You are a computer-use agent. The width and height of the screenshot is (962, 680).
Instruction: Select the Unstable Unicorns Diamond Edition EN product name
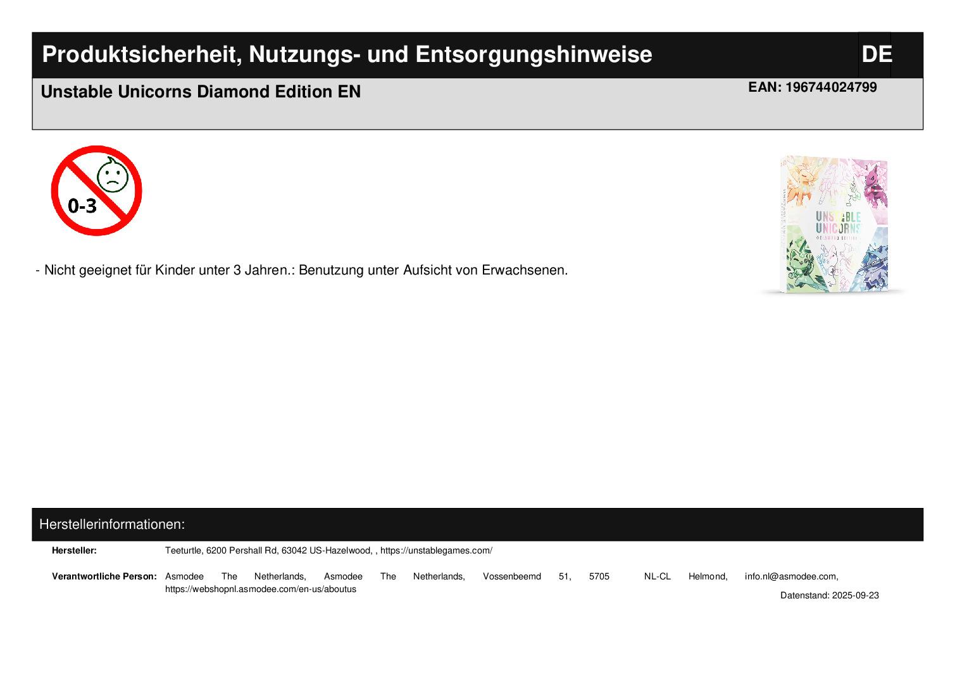201,92
